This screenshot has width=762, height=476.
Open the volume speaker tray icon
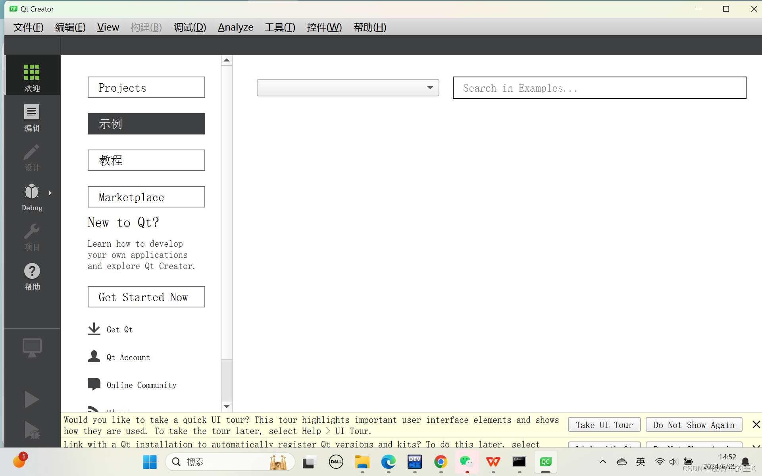[x=673, y=462]
